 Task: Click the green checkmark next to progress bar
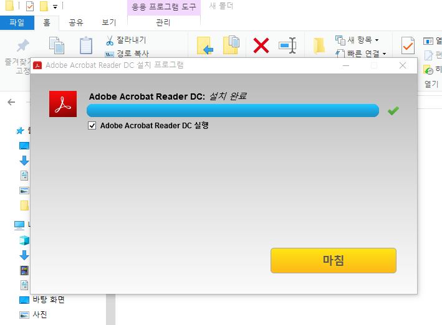click(393, 111)
